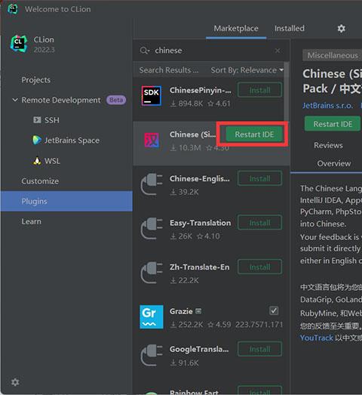The height and width of the screenshot is (395, 362).
Task: Click the ChinesePinyin SDK plugin icon
Action: (152, 96)
